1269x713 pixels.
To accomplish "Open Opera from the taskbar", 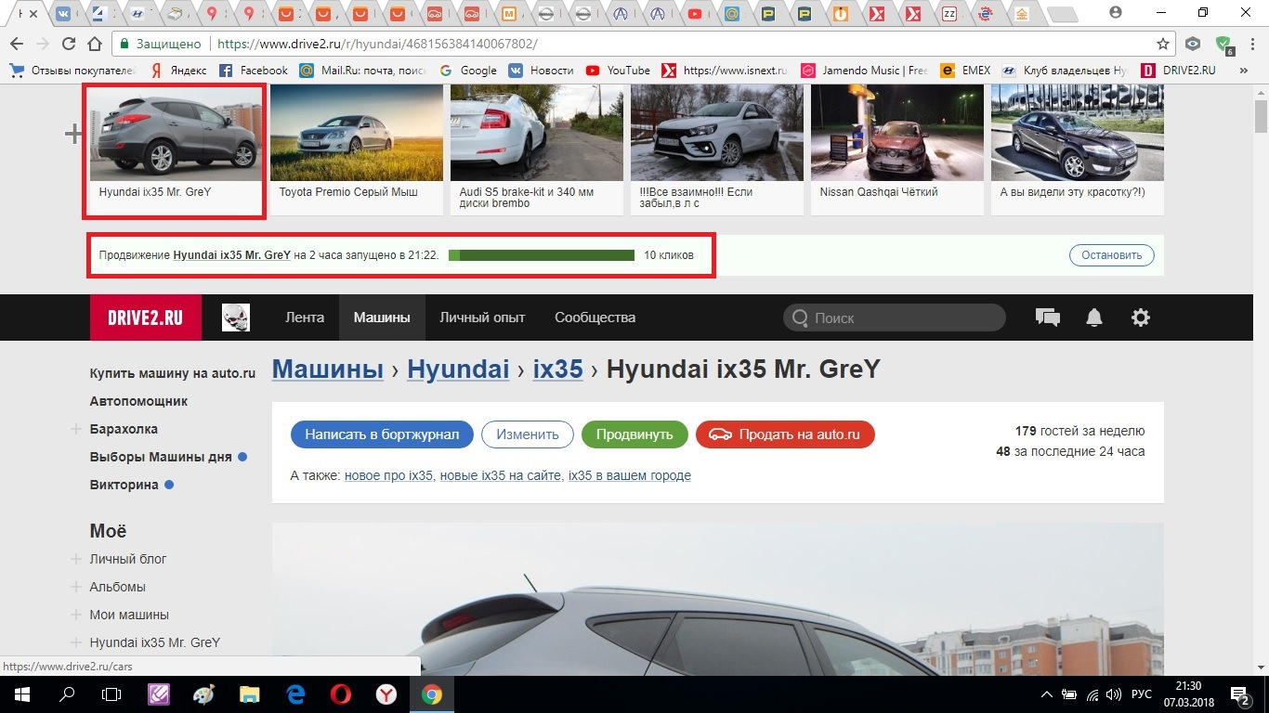I will (x=340, y=694).
